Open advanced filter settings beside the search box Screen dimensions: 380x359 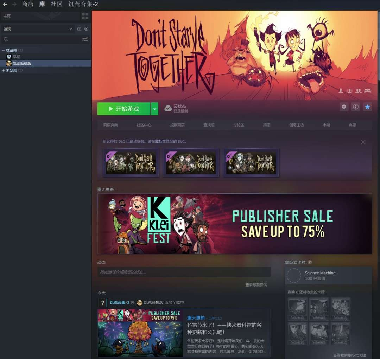[85, 39]
